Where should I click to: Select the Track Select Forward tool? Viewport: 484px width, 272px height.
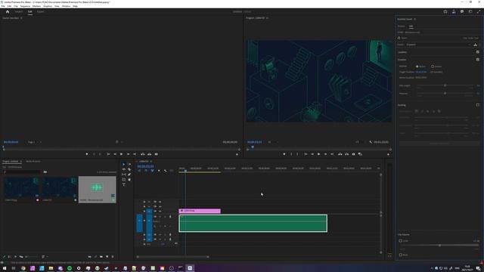click(129, 165)
